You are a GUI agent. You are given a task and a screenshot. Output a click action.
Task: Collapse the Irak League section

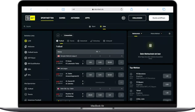coord(122,69)
